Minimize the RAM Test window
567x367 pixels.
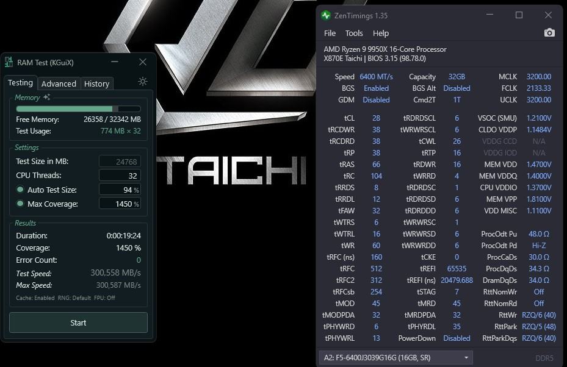[x=115, y=62]
